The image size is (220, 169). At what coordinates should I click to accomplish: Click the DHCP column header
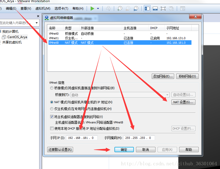pyautogui.click(x=157, y=28)
